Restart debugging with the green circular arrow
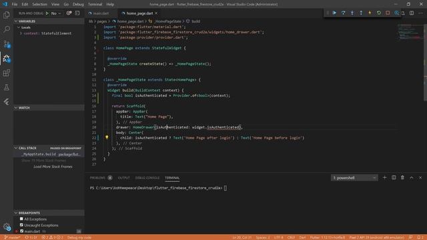The image size is (427, 240). [379, 13]
